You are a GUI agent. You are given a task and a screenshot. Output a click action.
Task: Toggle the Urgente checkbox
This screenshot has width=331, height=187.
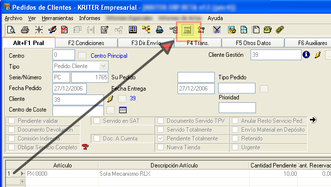click(x=235, y=147)
